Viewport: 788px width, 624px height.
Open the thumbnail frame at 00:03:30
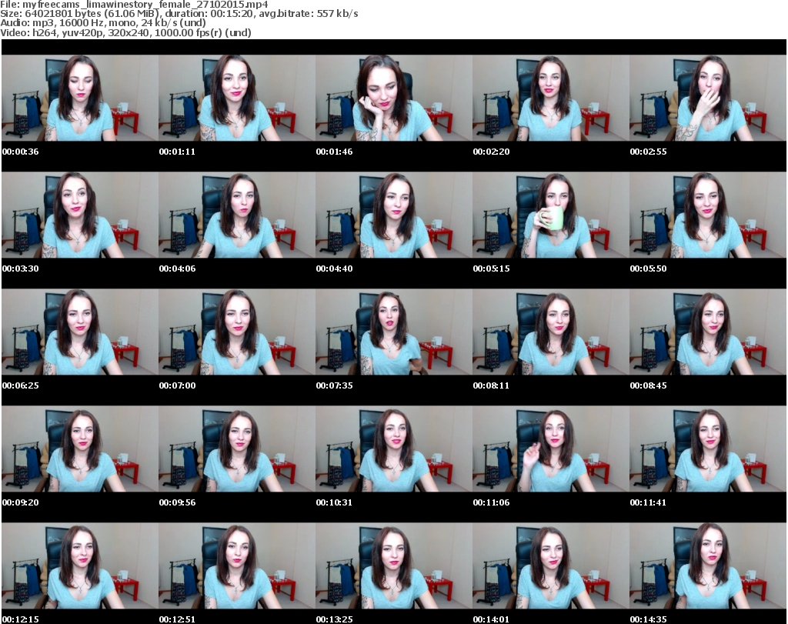pyautogui.click(x=80, y=215)
